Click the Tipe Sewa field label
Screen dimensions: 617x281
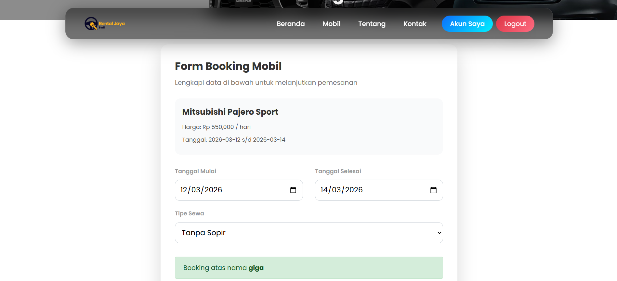click(x=189, y=213)
